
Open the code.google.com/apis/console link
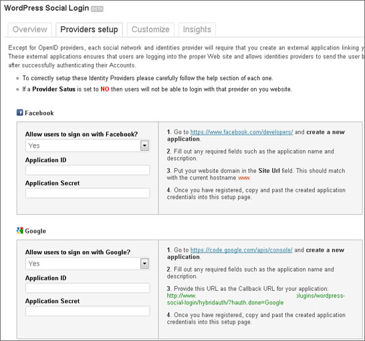tap(241, 250)
